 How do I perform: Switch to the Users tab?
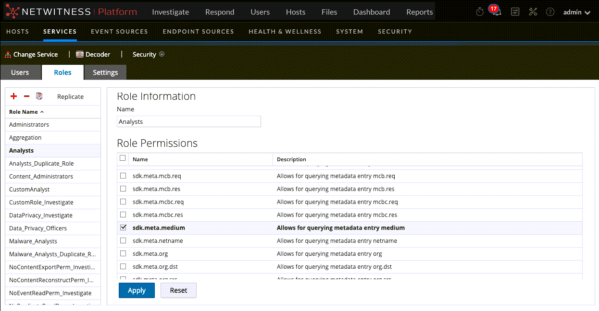coord(20,72)
